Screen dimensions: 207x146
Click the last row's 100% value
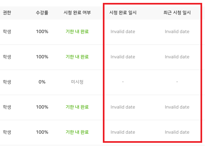click(42, 132)
